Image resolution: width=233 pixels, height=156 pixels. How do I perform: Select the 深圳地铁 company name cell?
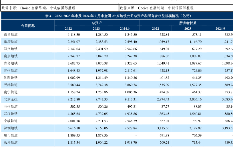[11, 128]
